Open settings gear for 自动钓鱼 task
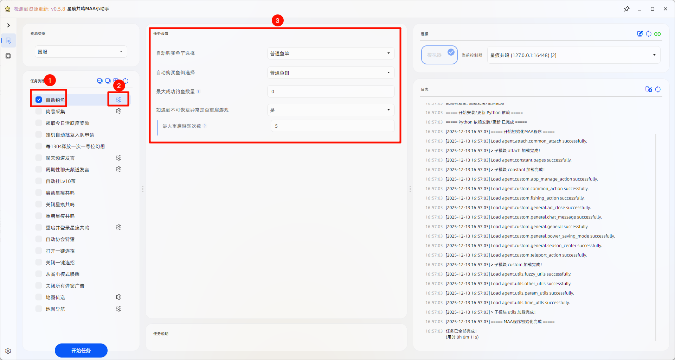Screen dimensions: 675x360 [x=119, y=100]
